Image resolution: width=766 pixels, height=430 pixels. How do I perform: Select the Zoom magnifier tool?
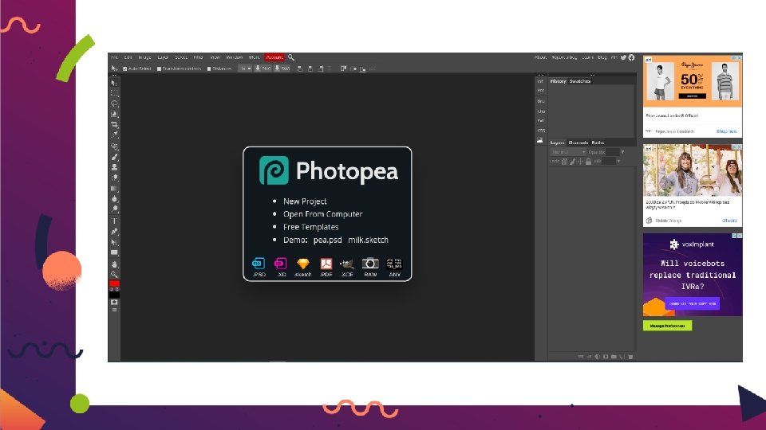(114, 275)
